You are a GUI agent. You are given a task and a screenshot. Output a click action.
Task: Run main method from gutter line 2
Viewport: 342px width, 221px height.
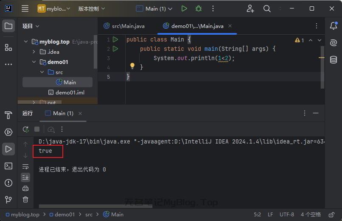pyautogui.click(x=115, y=49)
